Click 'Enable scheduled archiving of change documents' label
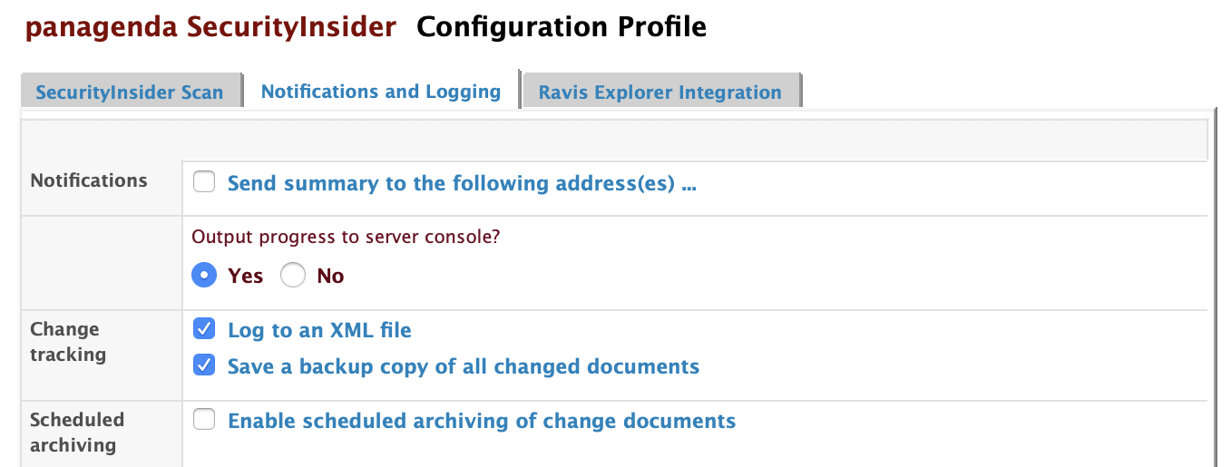Screen dimensions: 1231x467 481,422
